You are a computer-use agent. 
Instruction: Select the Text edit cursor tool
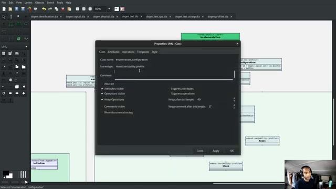click(11, 16)
